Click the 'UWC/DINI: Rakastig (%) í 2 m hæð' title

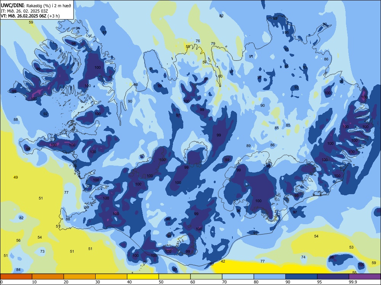(36, 6)
